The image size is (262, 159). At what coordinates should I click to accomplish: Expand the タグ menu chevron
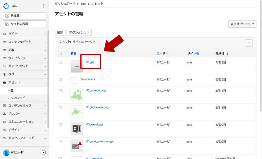[45, 75]
